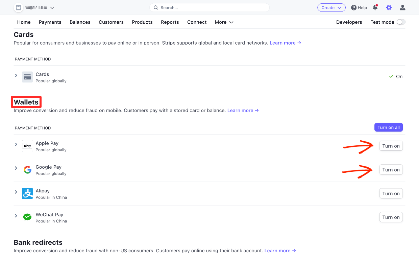Click the Cards On status

tap(396, 76)
